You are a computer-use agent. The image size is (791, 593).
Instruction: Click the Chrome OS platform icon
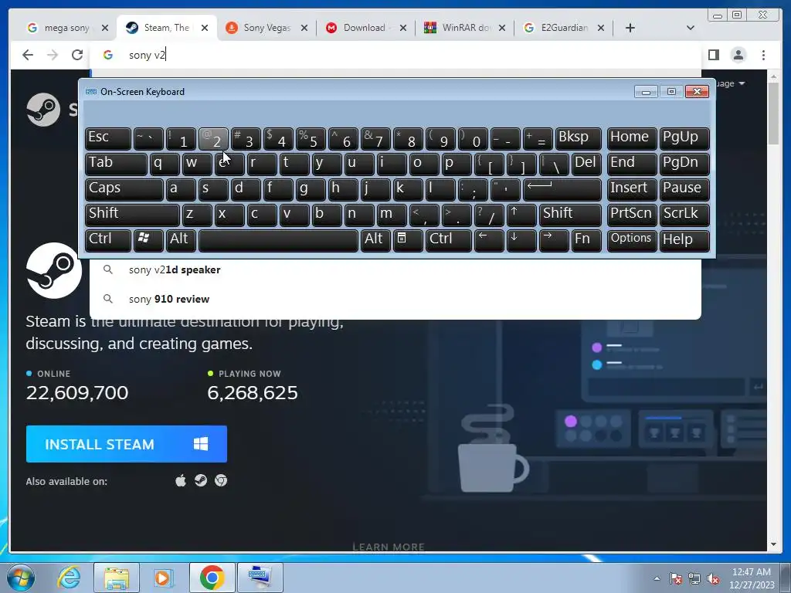[221, 480]
